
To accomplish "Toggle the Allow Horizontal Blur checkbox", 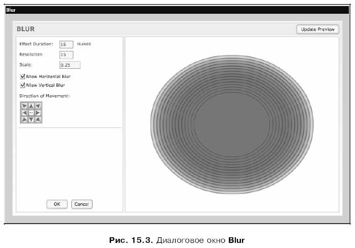I will pos(22,76).
